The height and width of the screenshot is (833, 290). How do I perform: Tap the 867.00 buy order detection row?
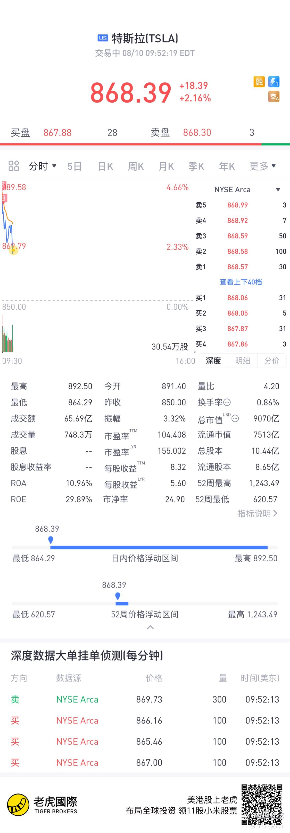coord(145,762)
